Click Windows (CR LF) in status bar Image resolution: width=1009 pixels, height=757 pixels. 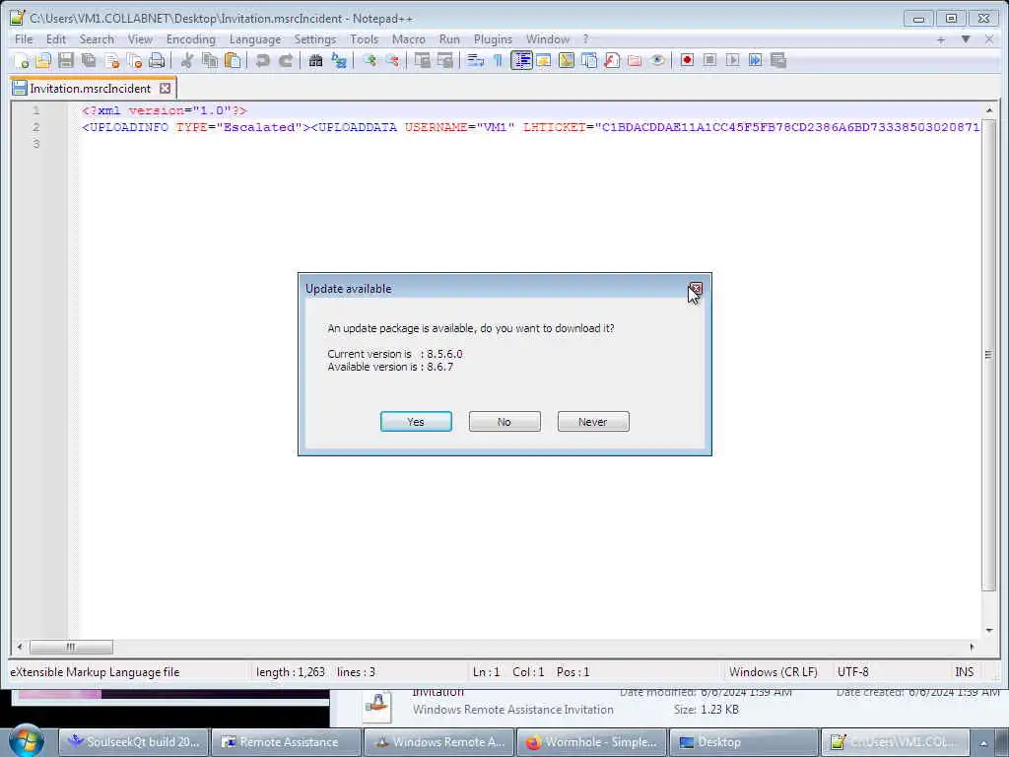pos(773,672)
